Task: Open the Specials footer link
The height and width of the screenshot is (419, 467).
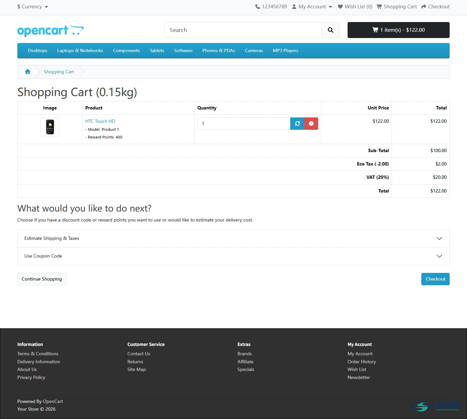Action: [246, 369]
